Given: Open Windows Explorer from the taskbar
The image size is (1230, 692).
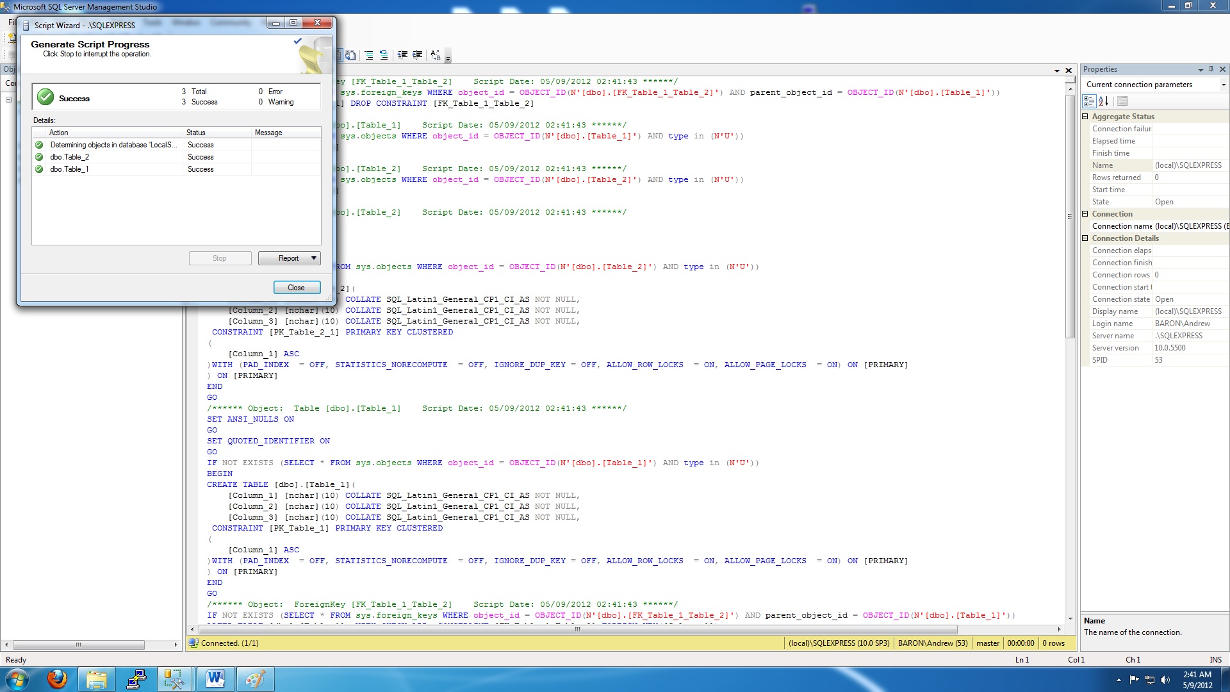Looking at the screenshot, I should pyautogui.click(x=97, y=679).
